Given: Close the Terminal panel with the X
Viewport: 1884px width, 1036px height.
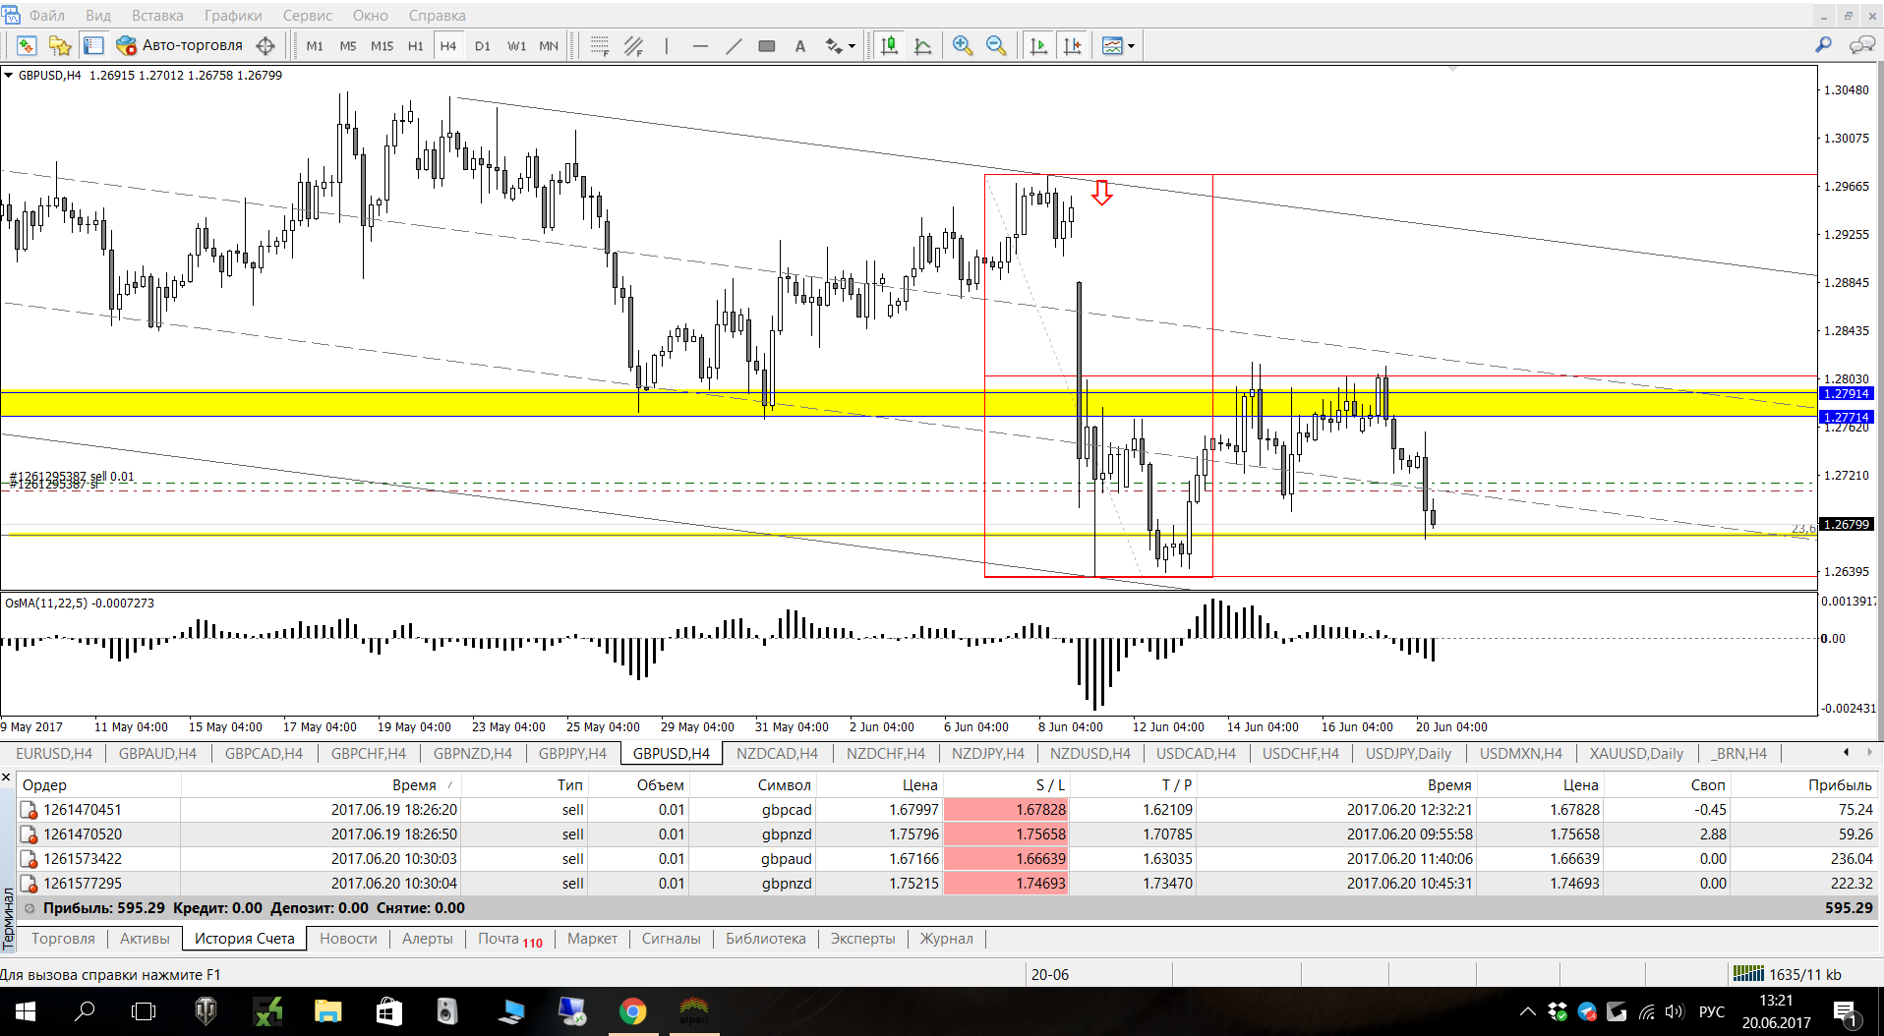Looking at the screenshot, I should (7, 777).
